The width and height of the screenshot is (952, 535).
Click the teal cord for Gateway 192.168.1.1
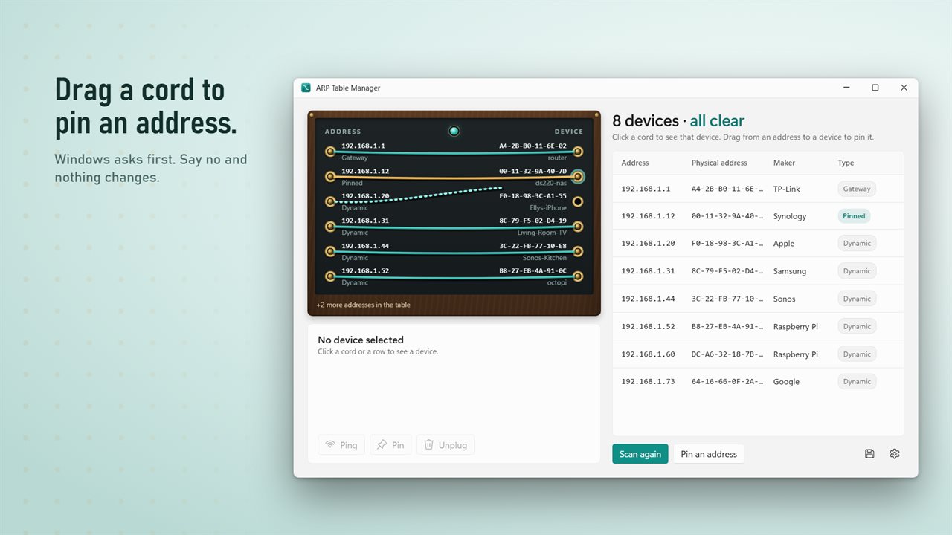click(x=454, y=153)
